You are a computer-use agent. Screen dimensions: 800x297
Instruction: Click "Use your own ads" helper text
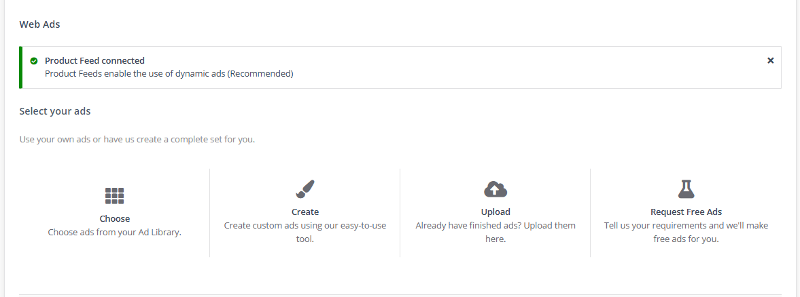pos(137,140)
